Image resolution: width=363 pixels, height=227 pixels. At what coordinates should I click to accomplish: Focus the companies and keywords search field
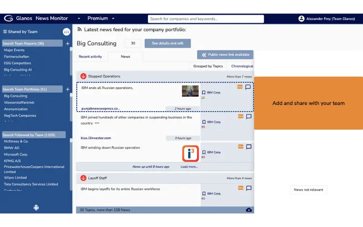[x=206, y=19]
